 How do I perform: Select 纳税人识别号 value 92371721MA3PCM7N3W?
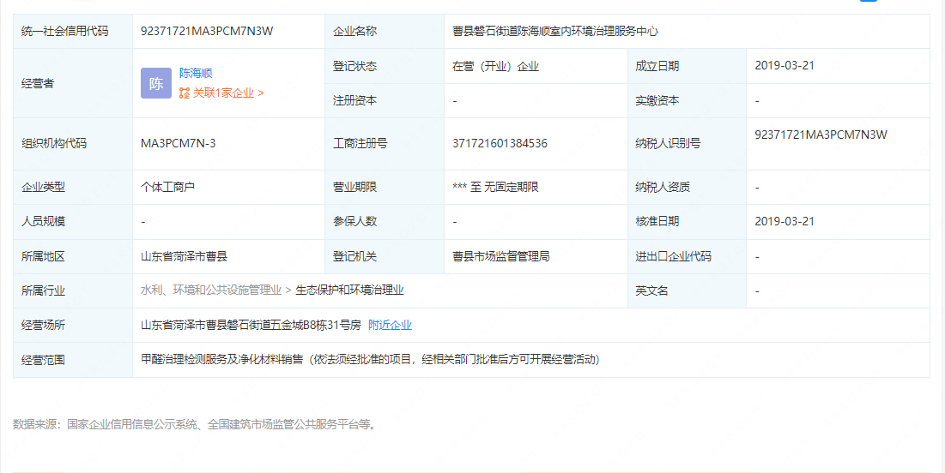(x=821, y=135)
